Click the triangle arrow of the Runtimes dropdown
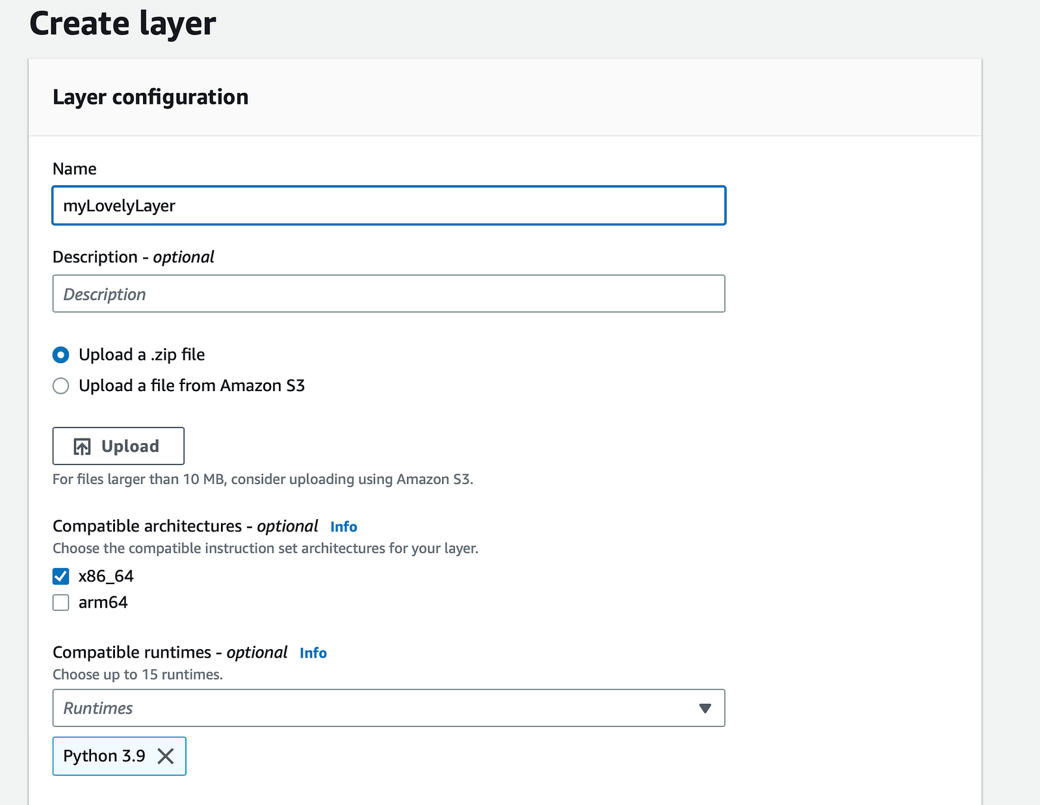Screen dimensions: 1040x805 tap(705, 708)
